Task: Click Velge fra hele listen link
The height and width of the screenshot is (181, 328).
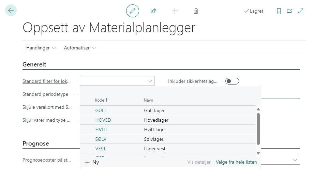Action: (x=236, y=162)
